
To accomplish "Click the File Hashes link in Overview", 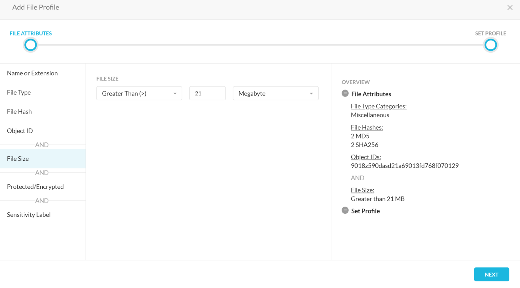I will pyautogui.click(x=367, y=127).
